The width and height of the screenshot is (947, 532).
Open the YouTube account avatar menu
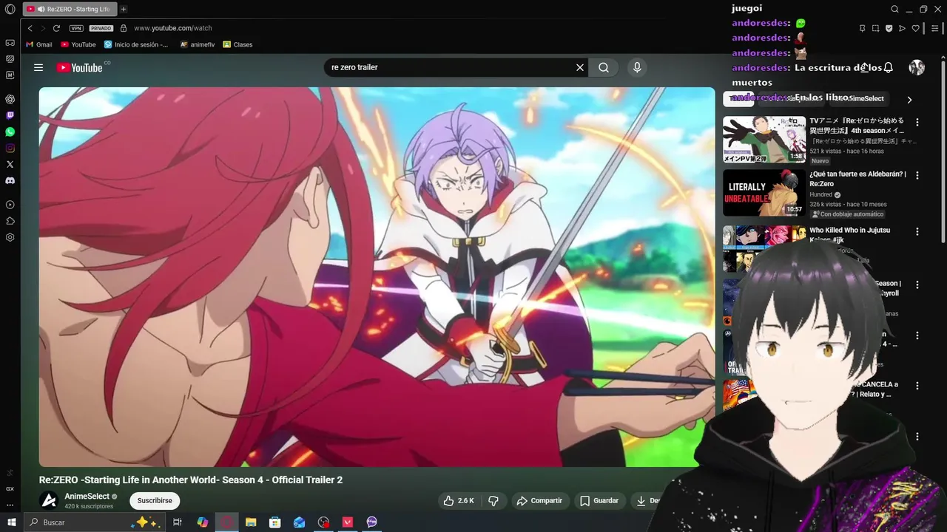click(x=917, y=67)
